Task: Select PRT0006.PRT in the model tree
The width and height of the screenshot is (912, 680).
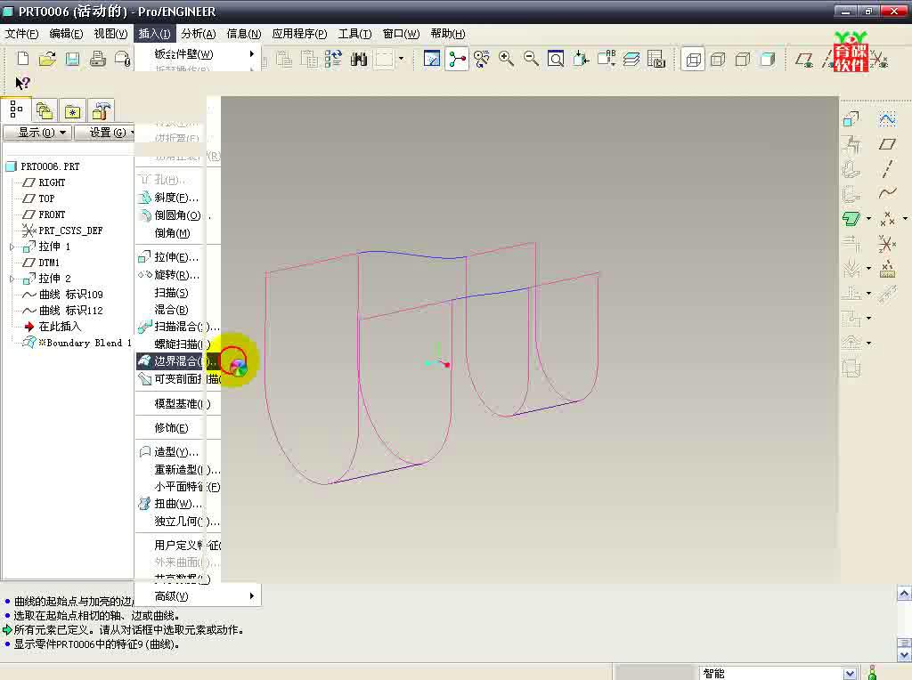Action: click(50, 166)
